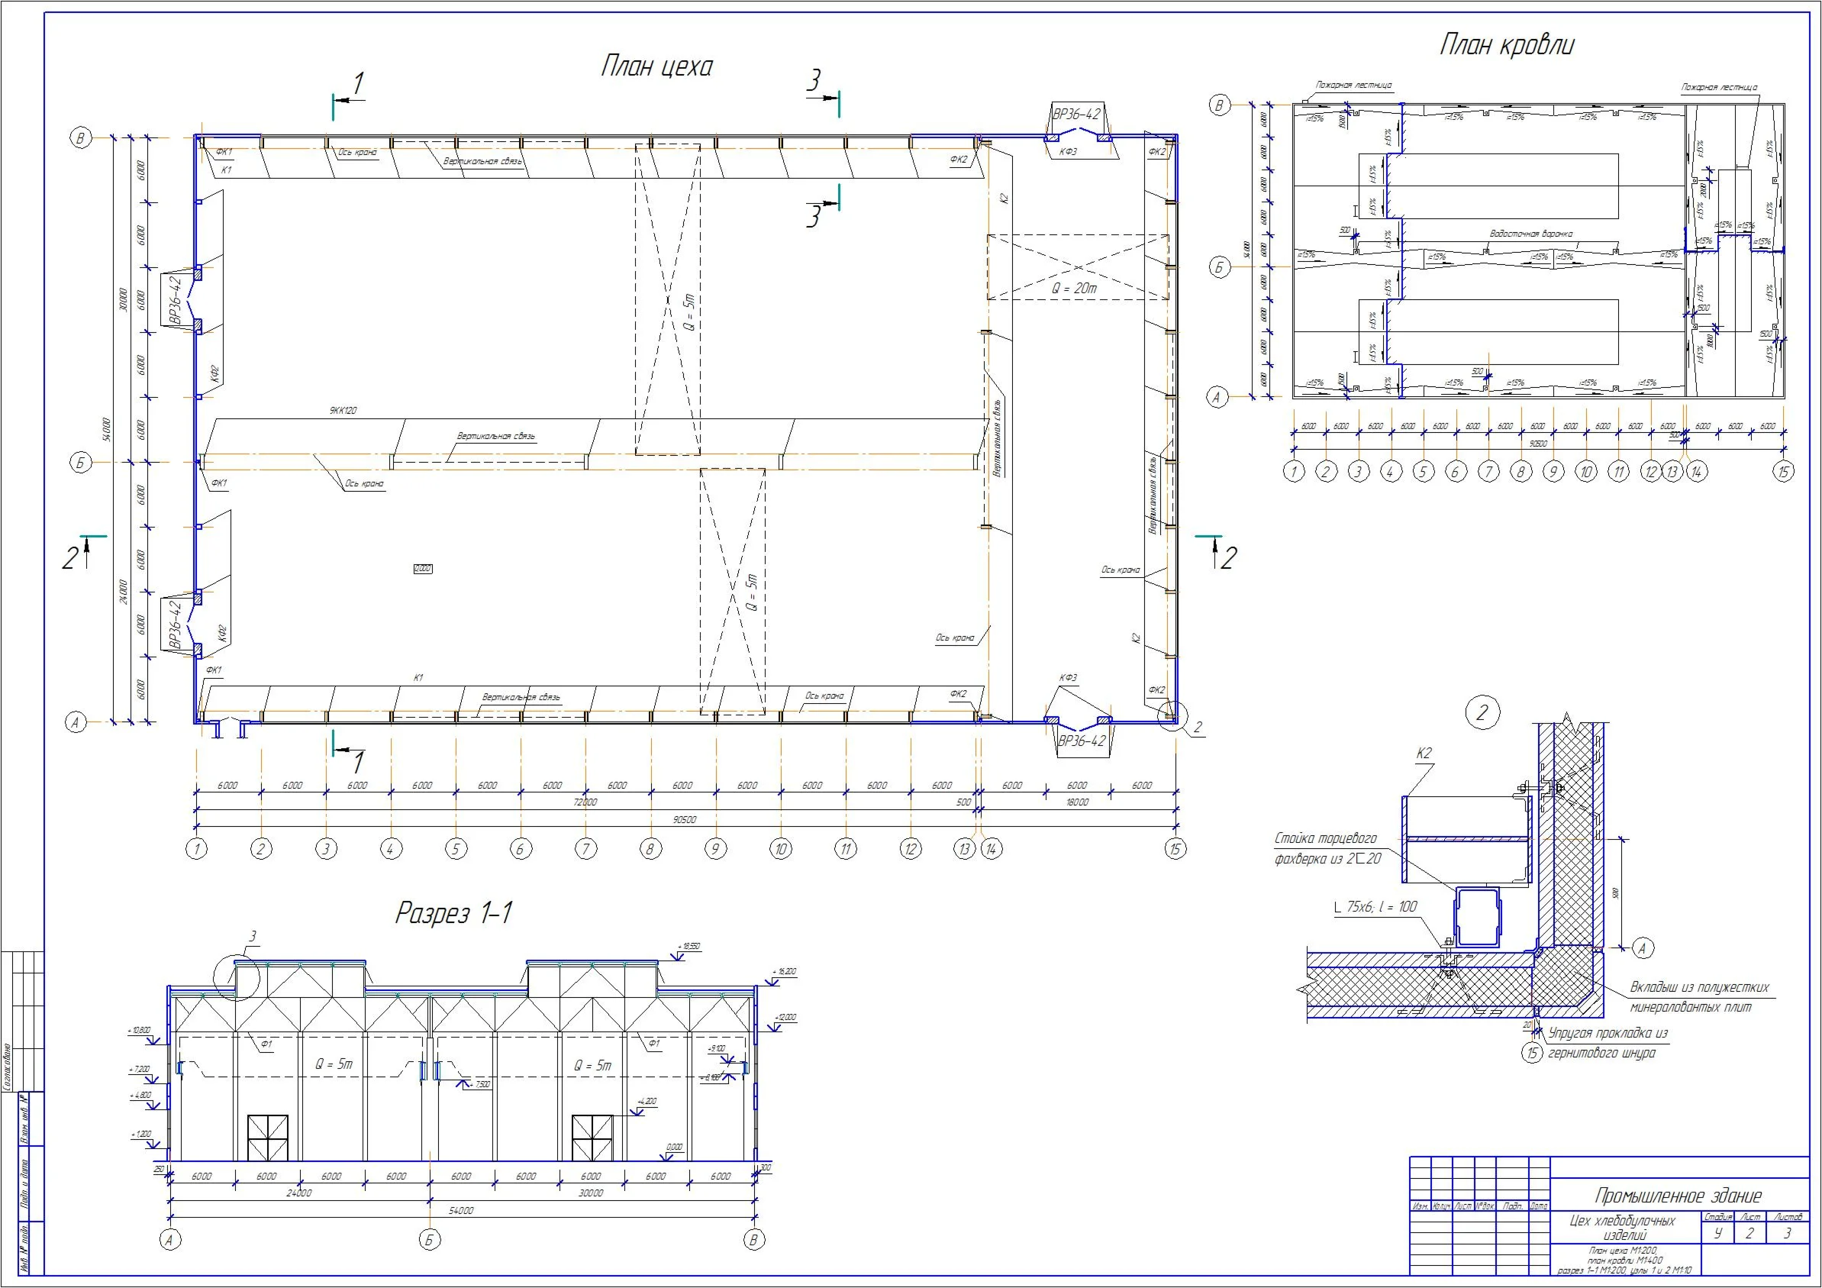Screen dimensions: 1822x1288
Task: Click "Промышленное здание" in the title block
Action: (1678, 1195)
